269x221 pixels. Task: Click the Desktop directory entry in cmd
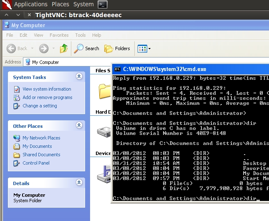[x=189, y=163]
